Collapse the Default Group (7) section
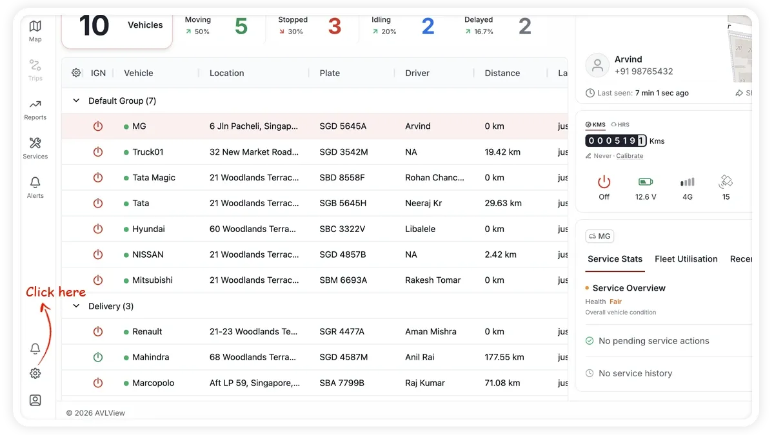This screenshot has height=435, width=774. coord(76,101)
